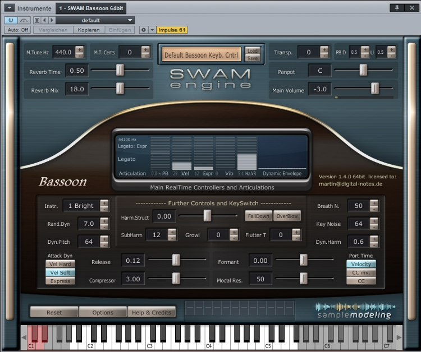The image size is (421, 352).
Task: Open the gear settings icon
Action: [144, 30]
